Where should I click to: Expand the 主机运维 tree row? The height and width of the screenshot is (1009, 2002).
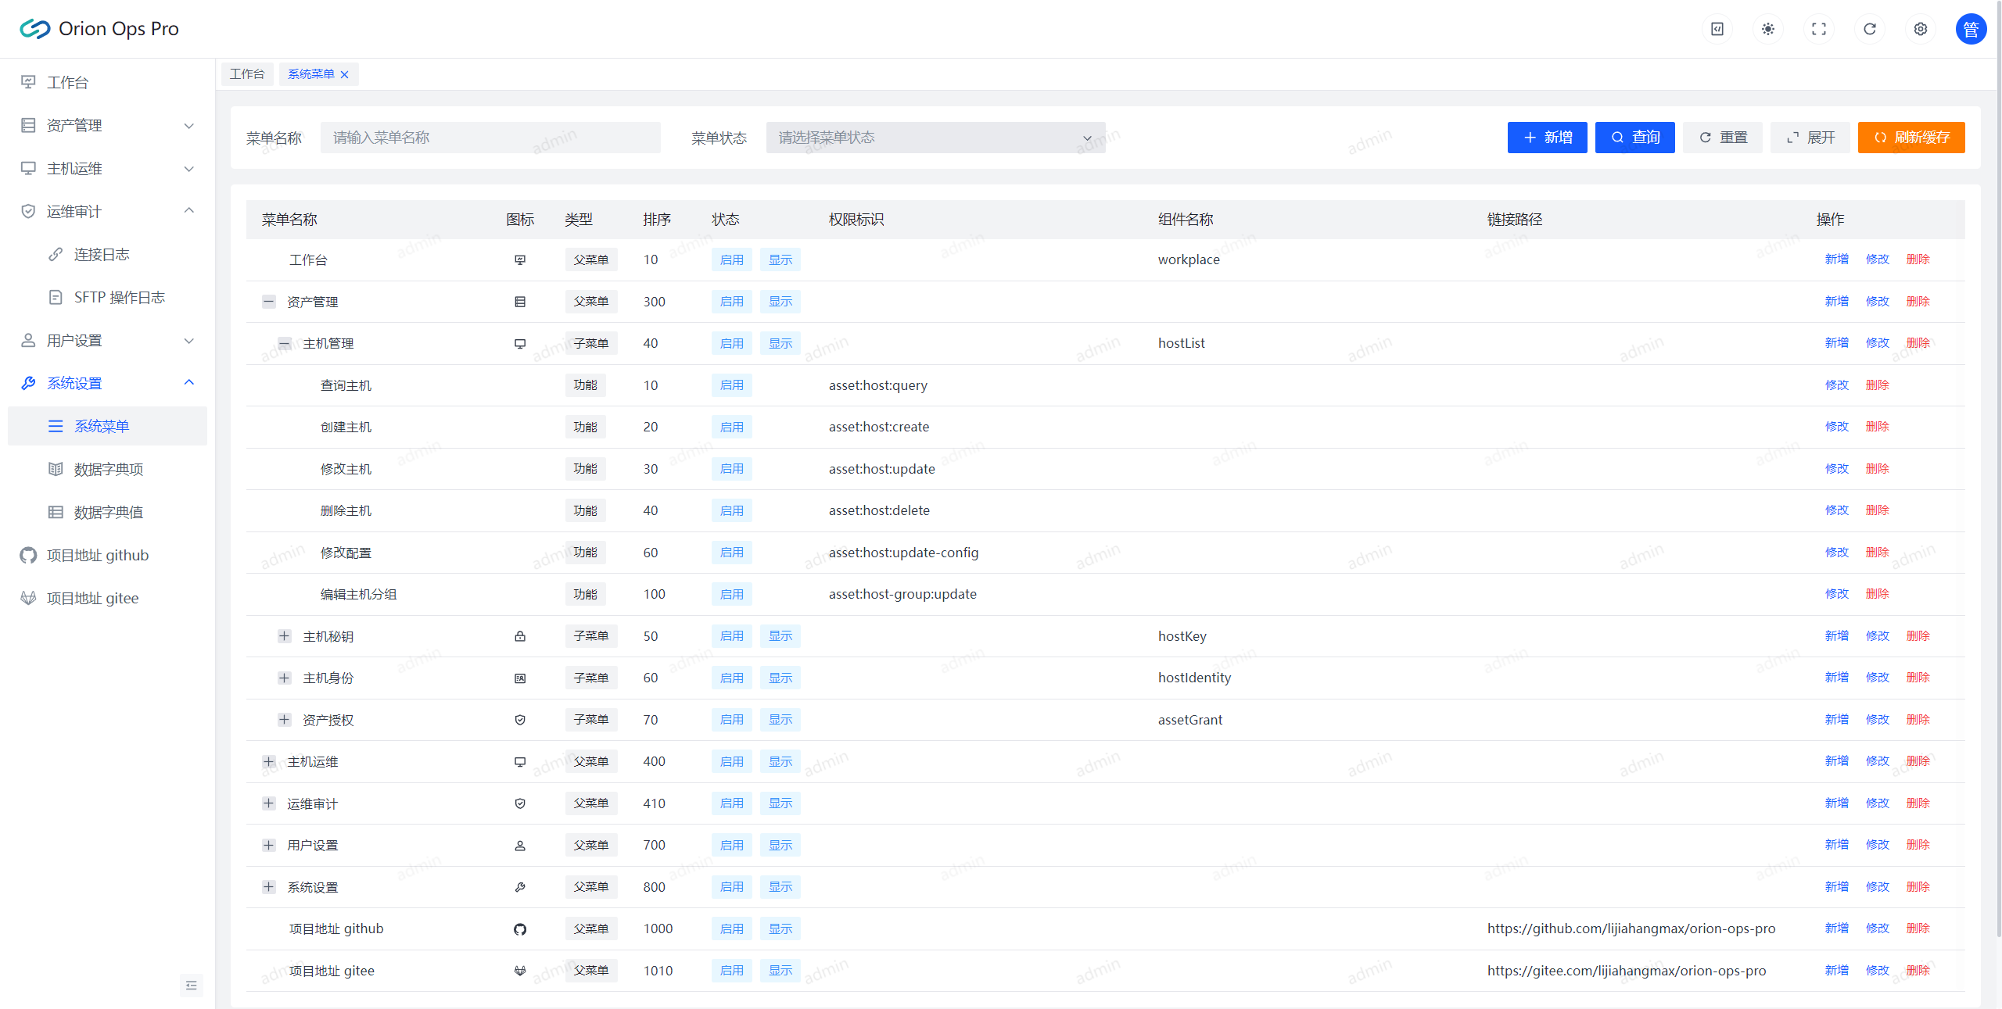click(x=269, y=761)
